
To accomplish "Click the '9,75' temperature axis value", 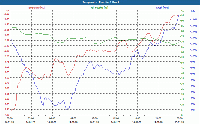I will point(7,61).
